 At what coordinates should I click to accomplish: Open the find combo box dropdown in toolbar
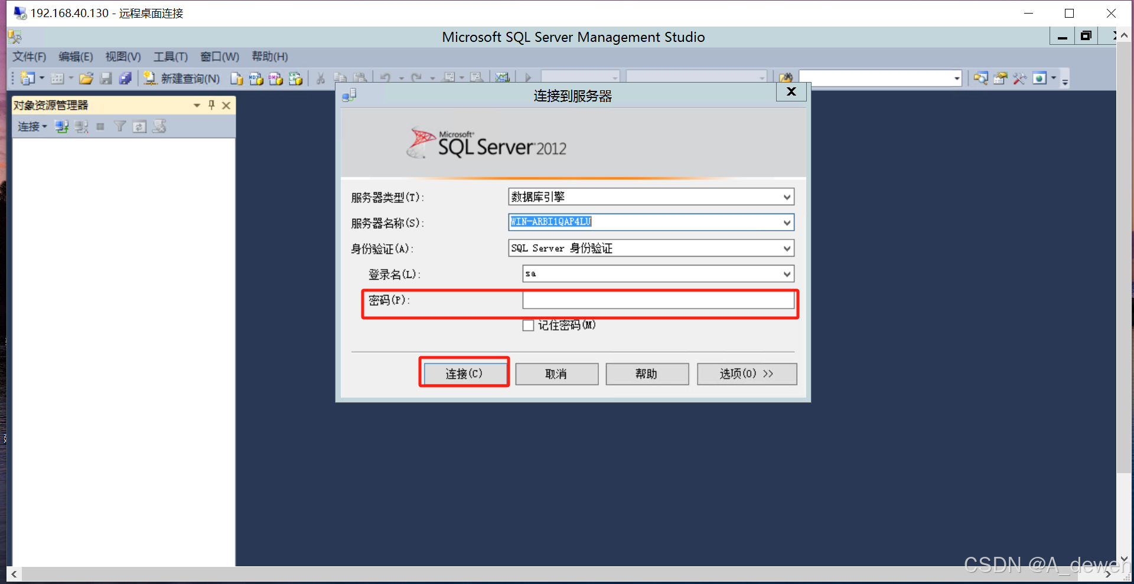[957, 78]
